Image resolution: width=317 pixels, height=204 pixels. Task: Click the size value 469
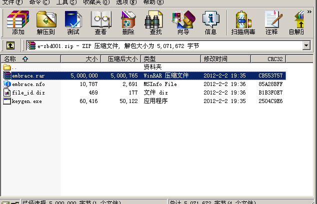pyautogui.click(x=93, y=92)
